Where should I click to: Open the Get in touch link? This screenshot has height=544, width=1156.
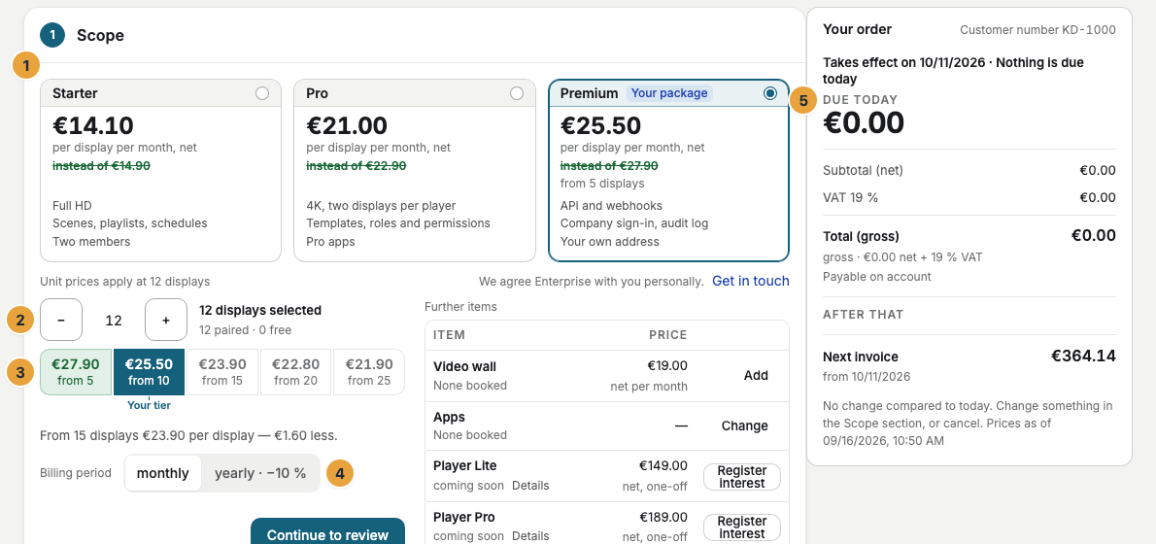coord(751,281)
